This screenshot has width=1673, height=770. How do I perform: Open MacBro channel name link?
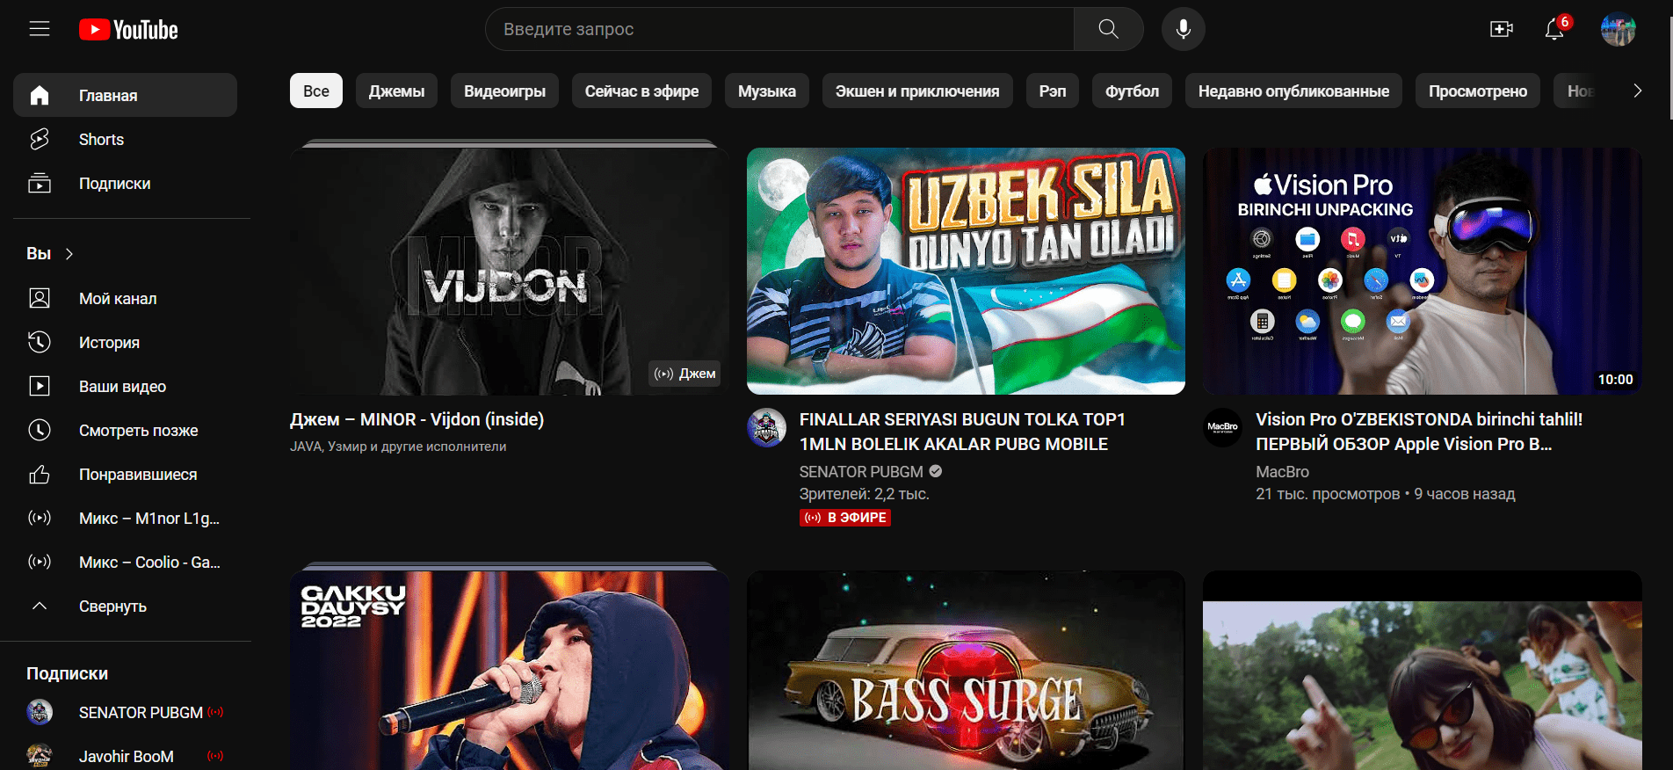pyautogui.click(x=1282, y=471)
